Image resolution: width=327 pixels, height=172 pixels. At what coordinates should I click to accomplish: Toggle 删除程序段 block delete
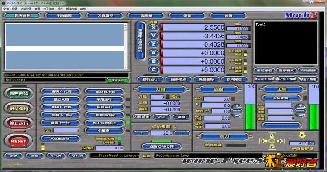(104, 115)
